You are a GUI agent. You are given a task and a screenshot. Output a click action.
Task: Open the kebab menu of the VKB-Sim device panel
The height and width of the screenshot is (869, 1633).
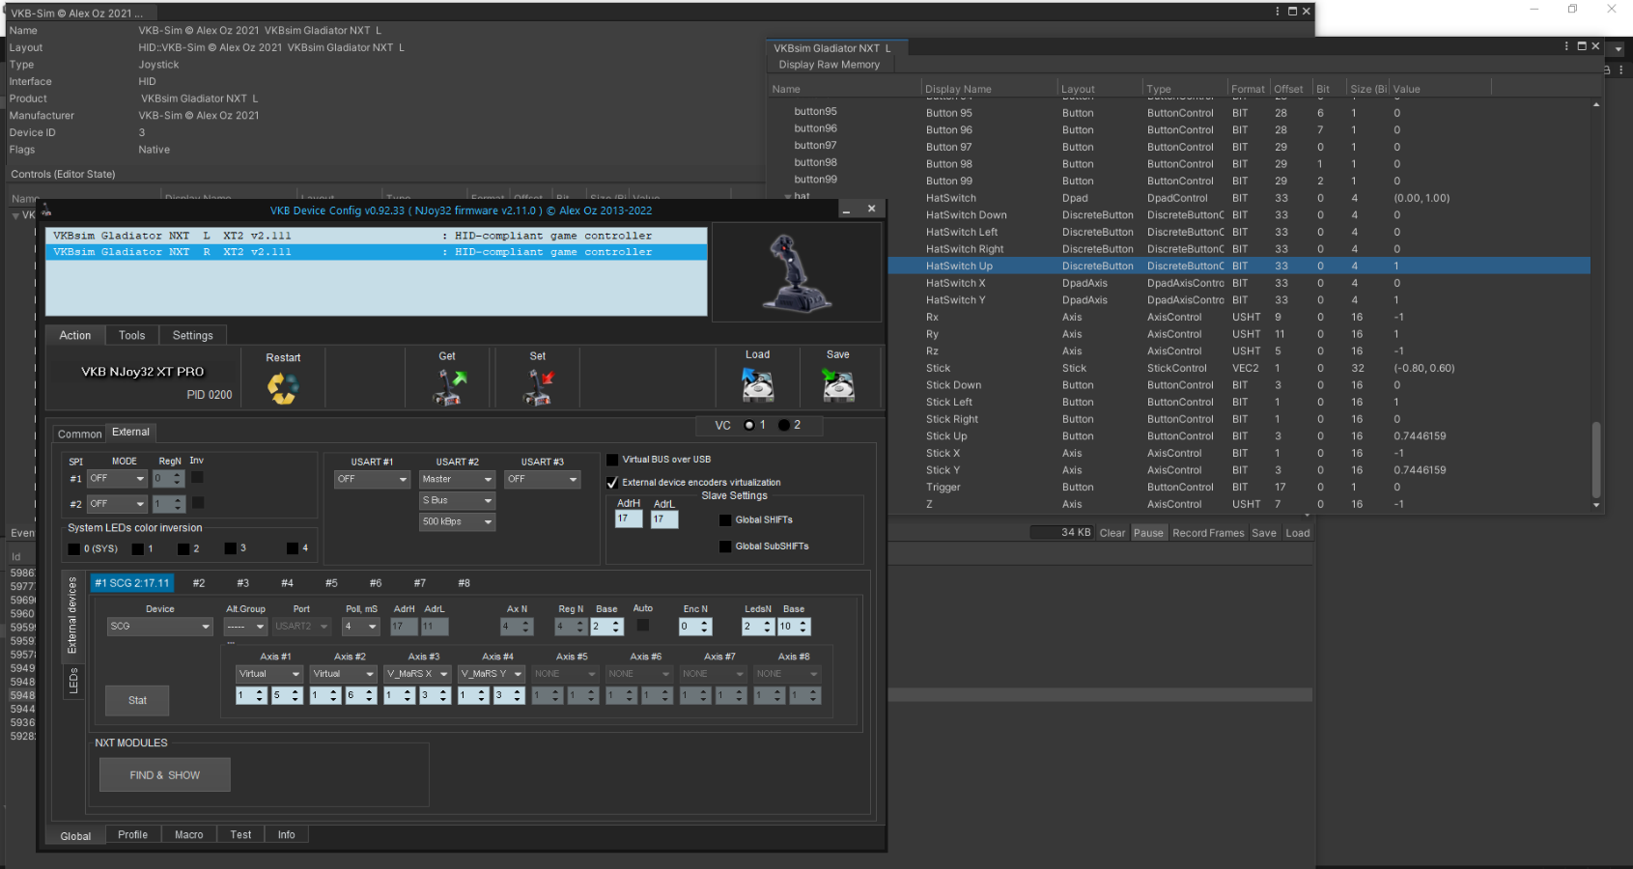(x=1278, y=12)
